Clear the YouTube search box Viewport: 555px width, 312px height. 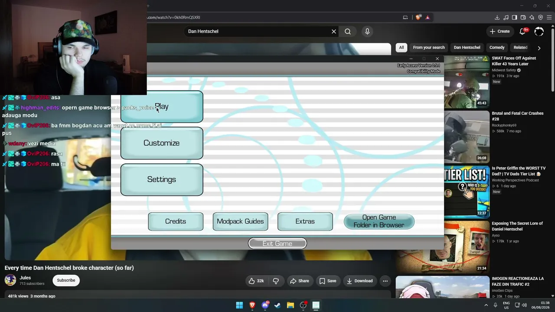[x=334, y=31]
